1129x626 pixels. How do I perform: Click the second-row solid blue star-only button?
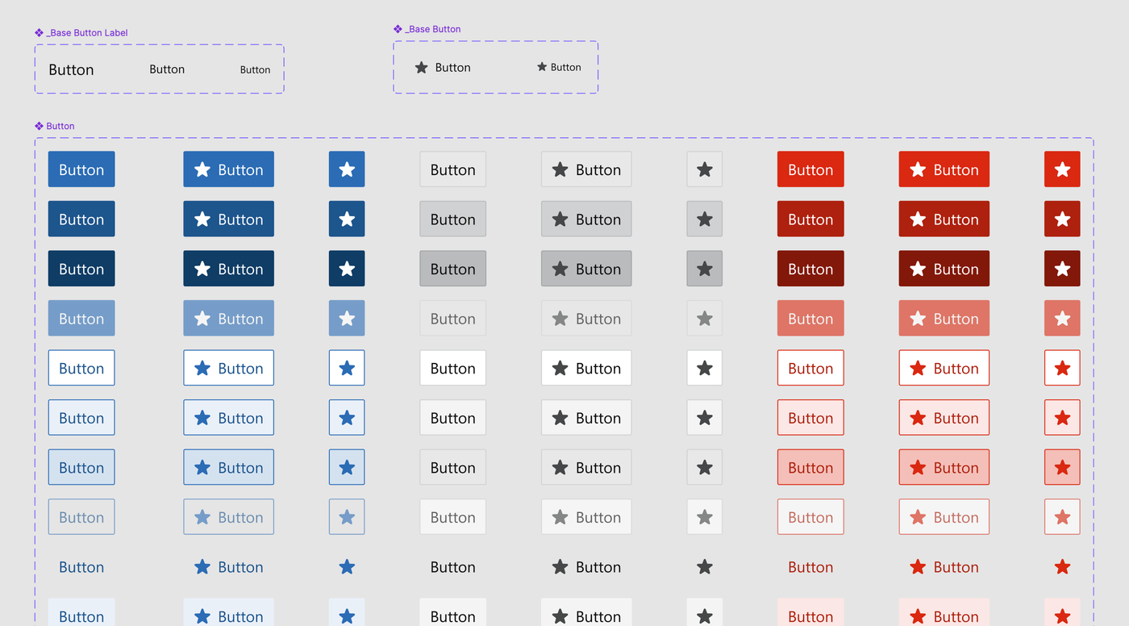pyautogui.click(x=347, y=219)
